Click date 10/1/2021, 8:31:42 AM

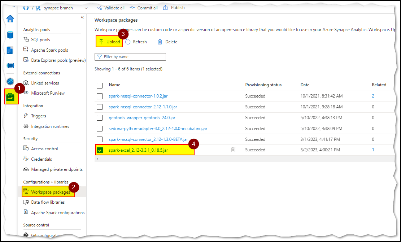pyautogui.click(x=322, y=96)
